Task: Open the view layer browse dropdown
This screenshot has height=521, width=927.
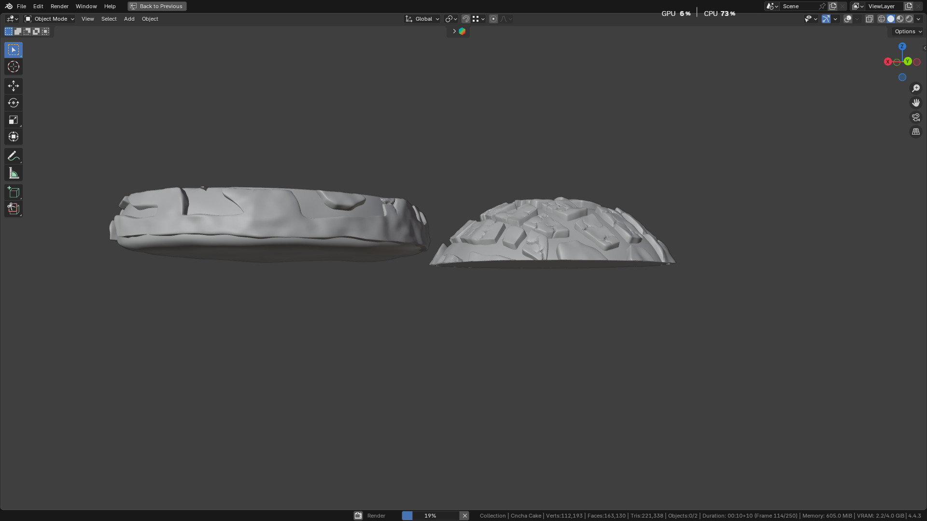Action: (857, 6)
